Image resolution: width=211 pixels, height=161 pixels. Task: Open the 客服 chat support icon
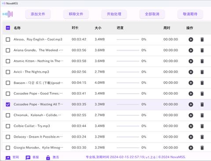pyautogui.click(x=28, y=157)
